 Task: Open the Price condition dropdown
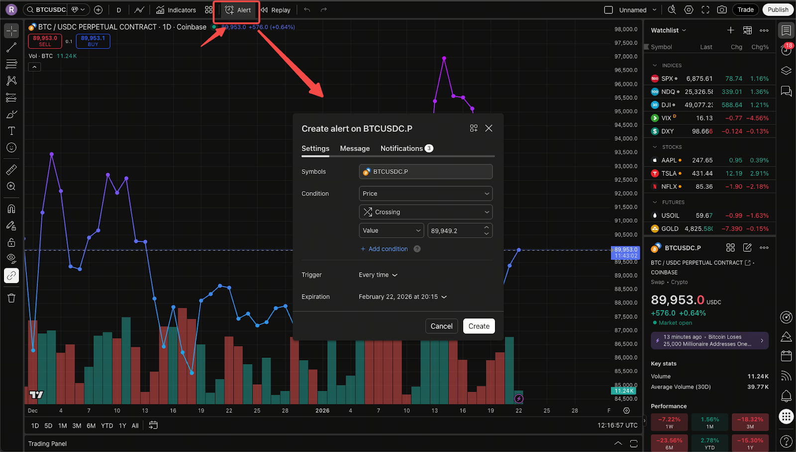(425, 194)
